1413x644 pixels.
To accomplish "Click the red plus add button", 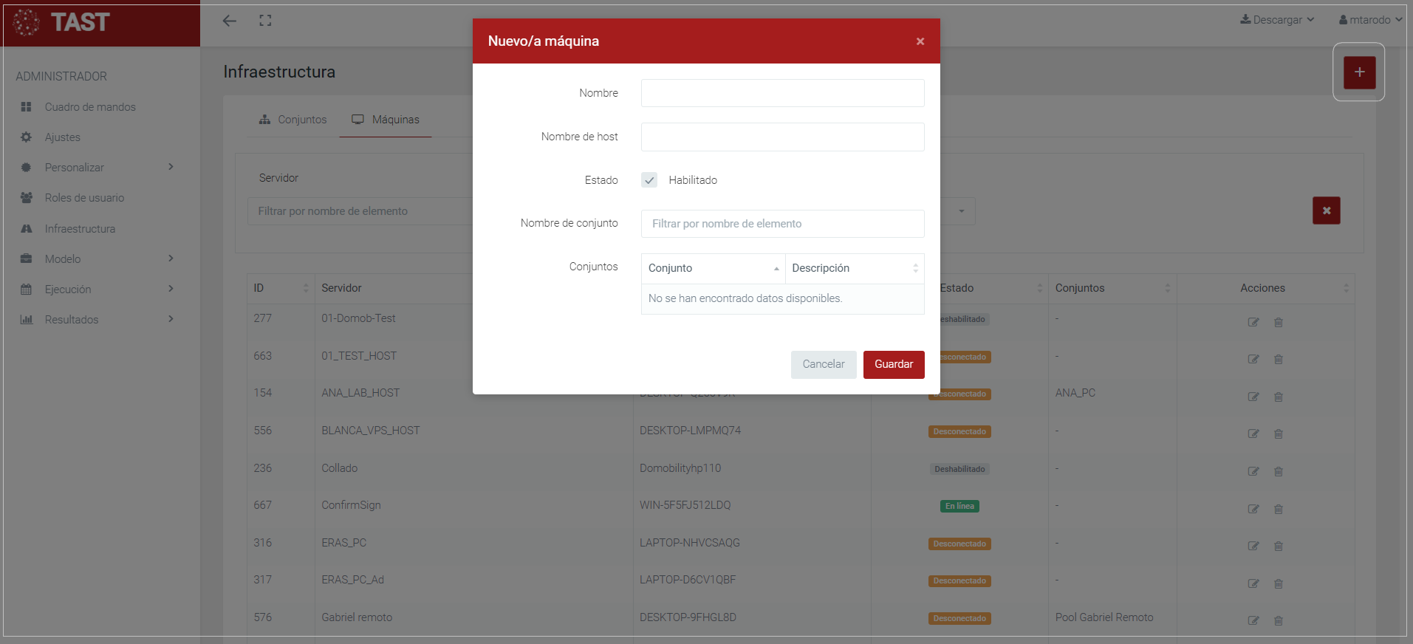I will tap(1359, 72).
